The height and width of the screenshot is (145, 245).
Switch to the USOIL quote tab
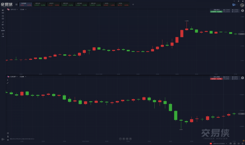coord(123,4)
